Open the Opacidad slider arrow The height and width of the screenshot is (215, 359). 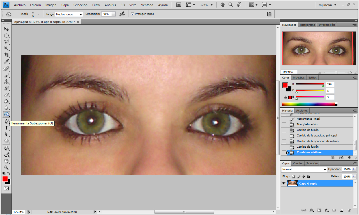pos(355,169)
